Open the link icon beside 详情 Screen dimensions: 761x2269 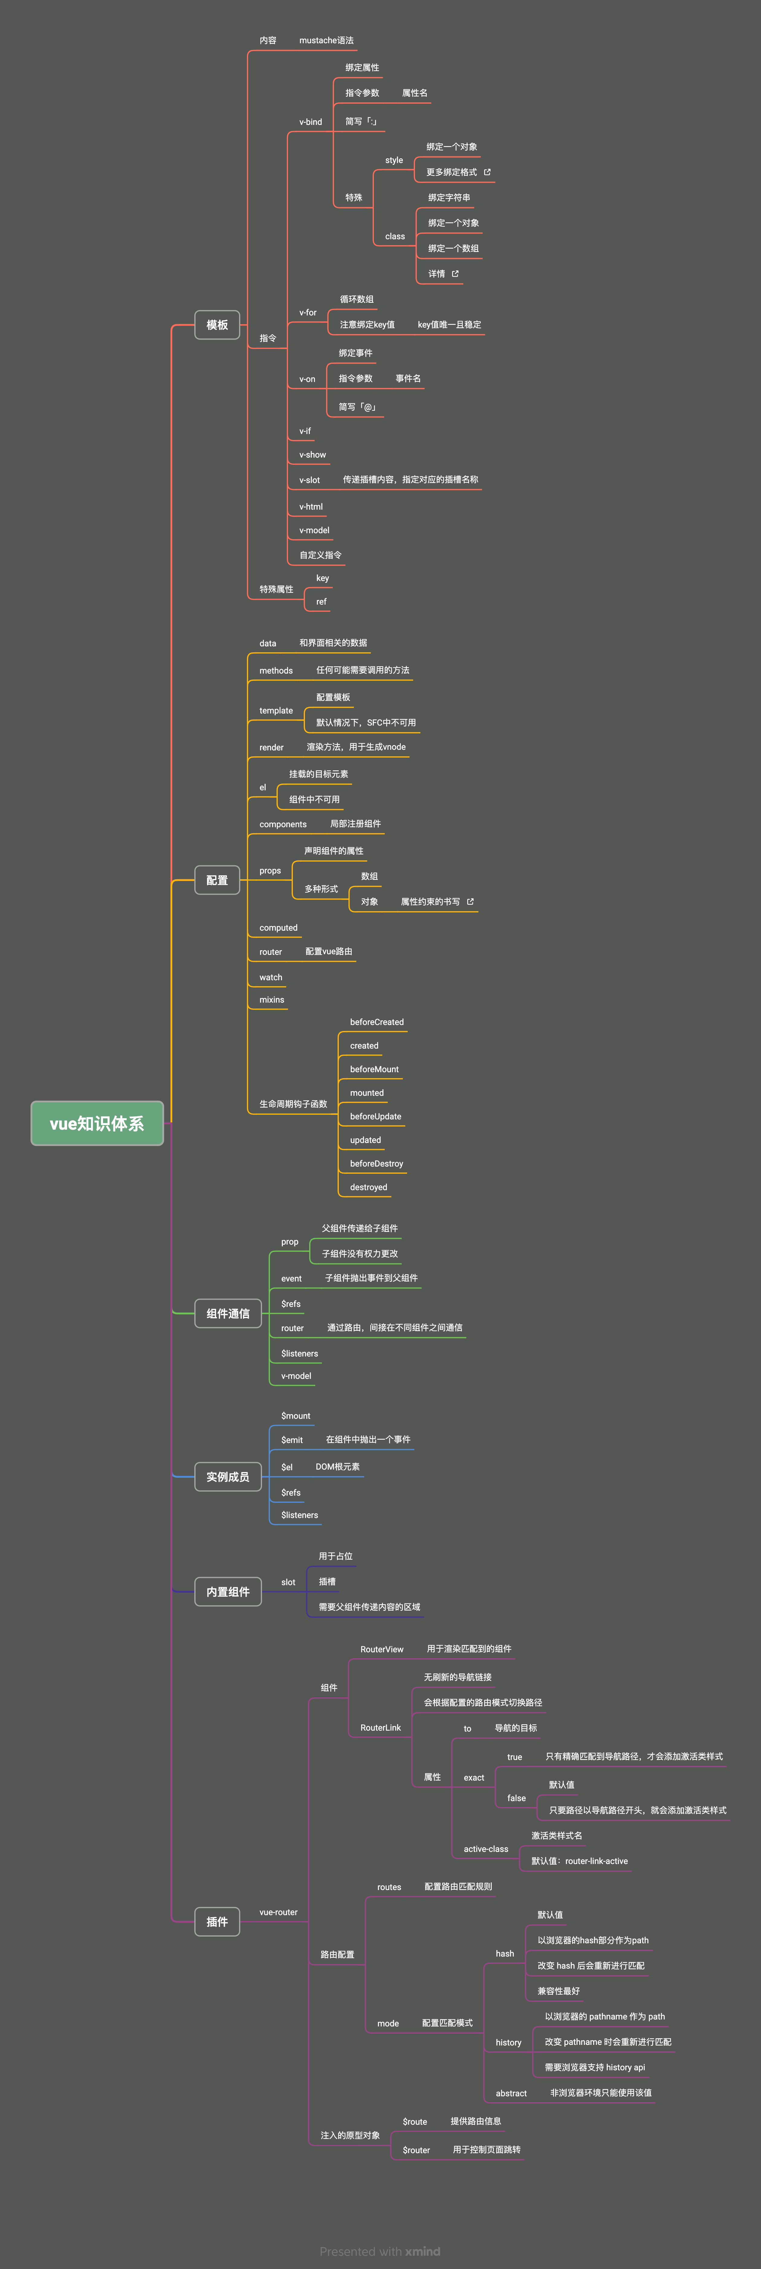pyautogui.click(x=455, y=274)
